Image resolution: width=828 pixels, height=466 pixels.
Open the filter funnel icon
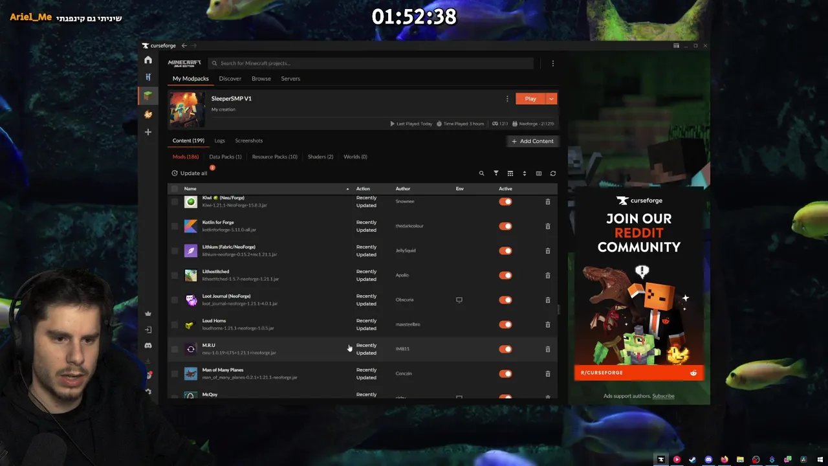pyautogui.click(x=496, y=173)
